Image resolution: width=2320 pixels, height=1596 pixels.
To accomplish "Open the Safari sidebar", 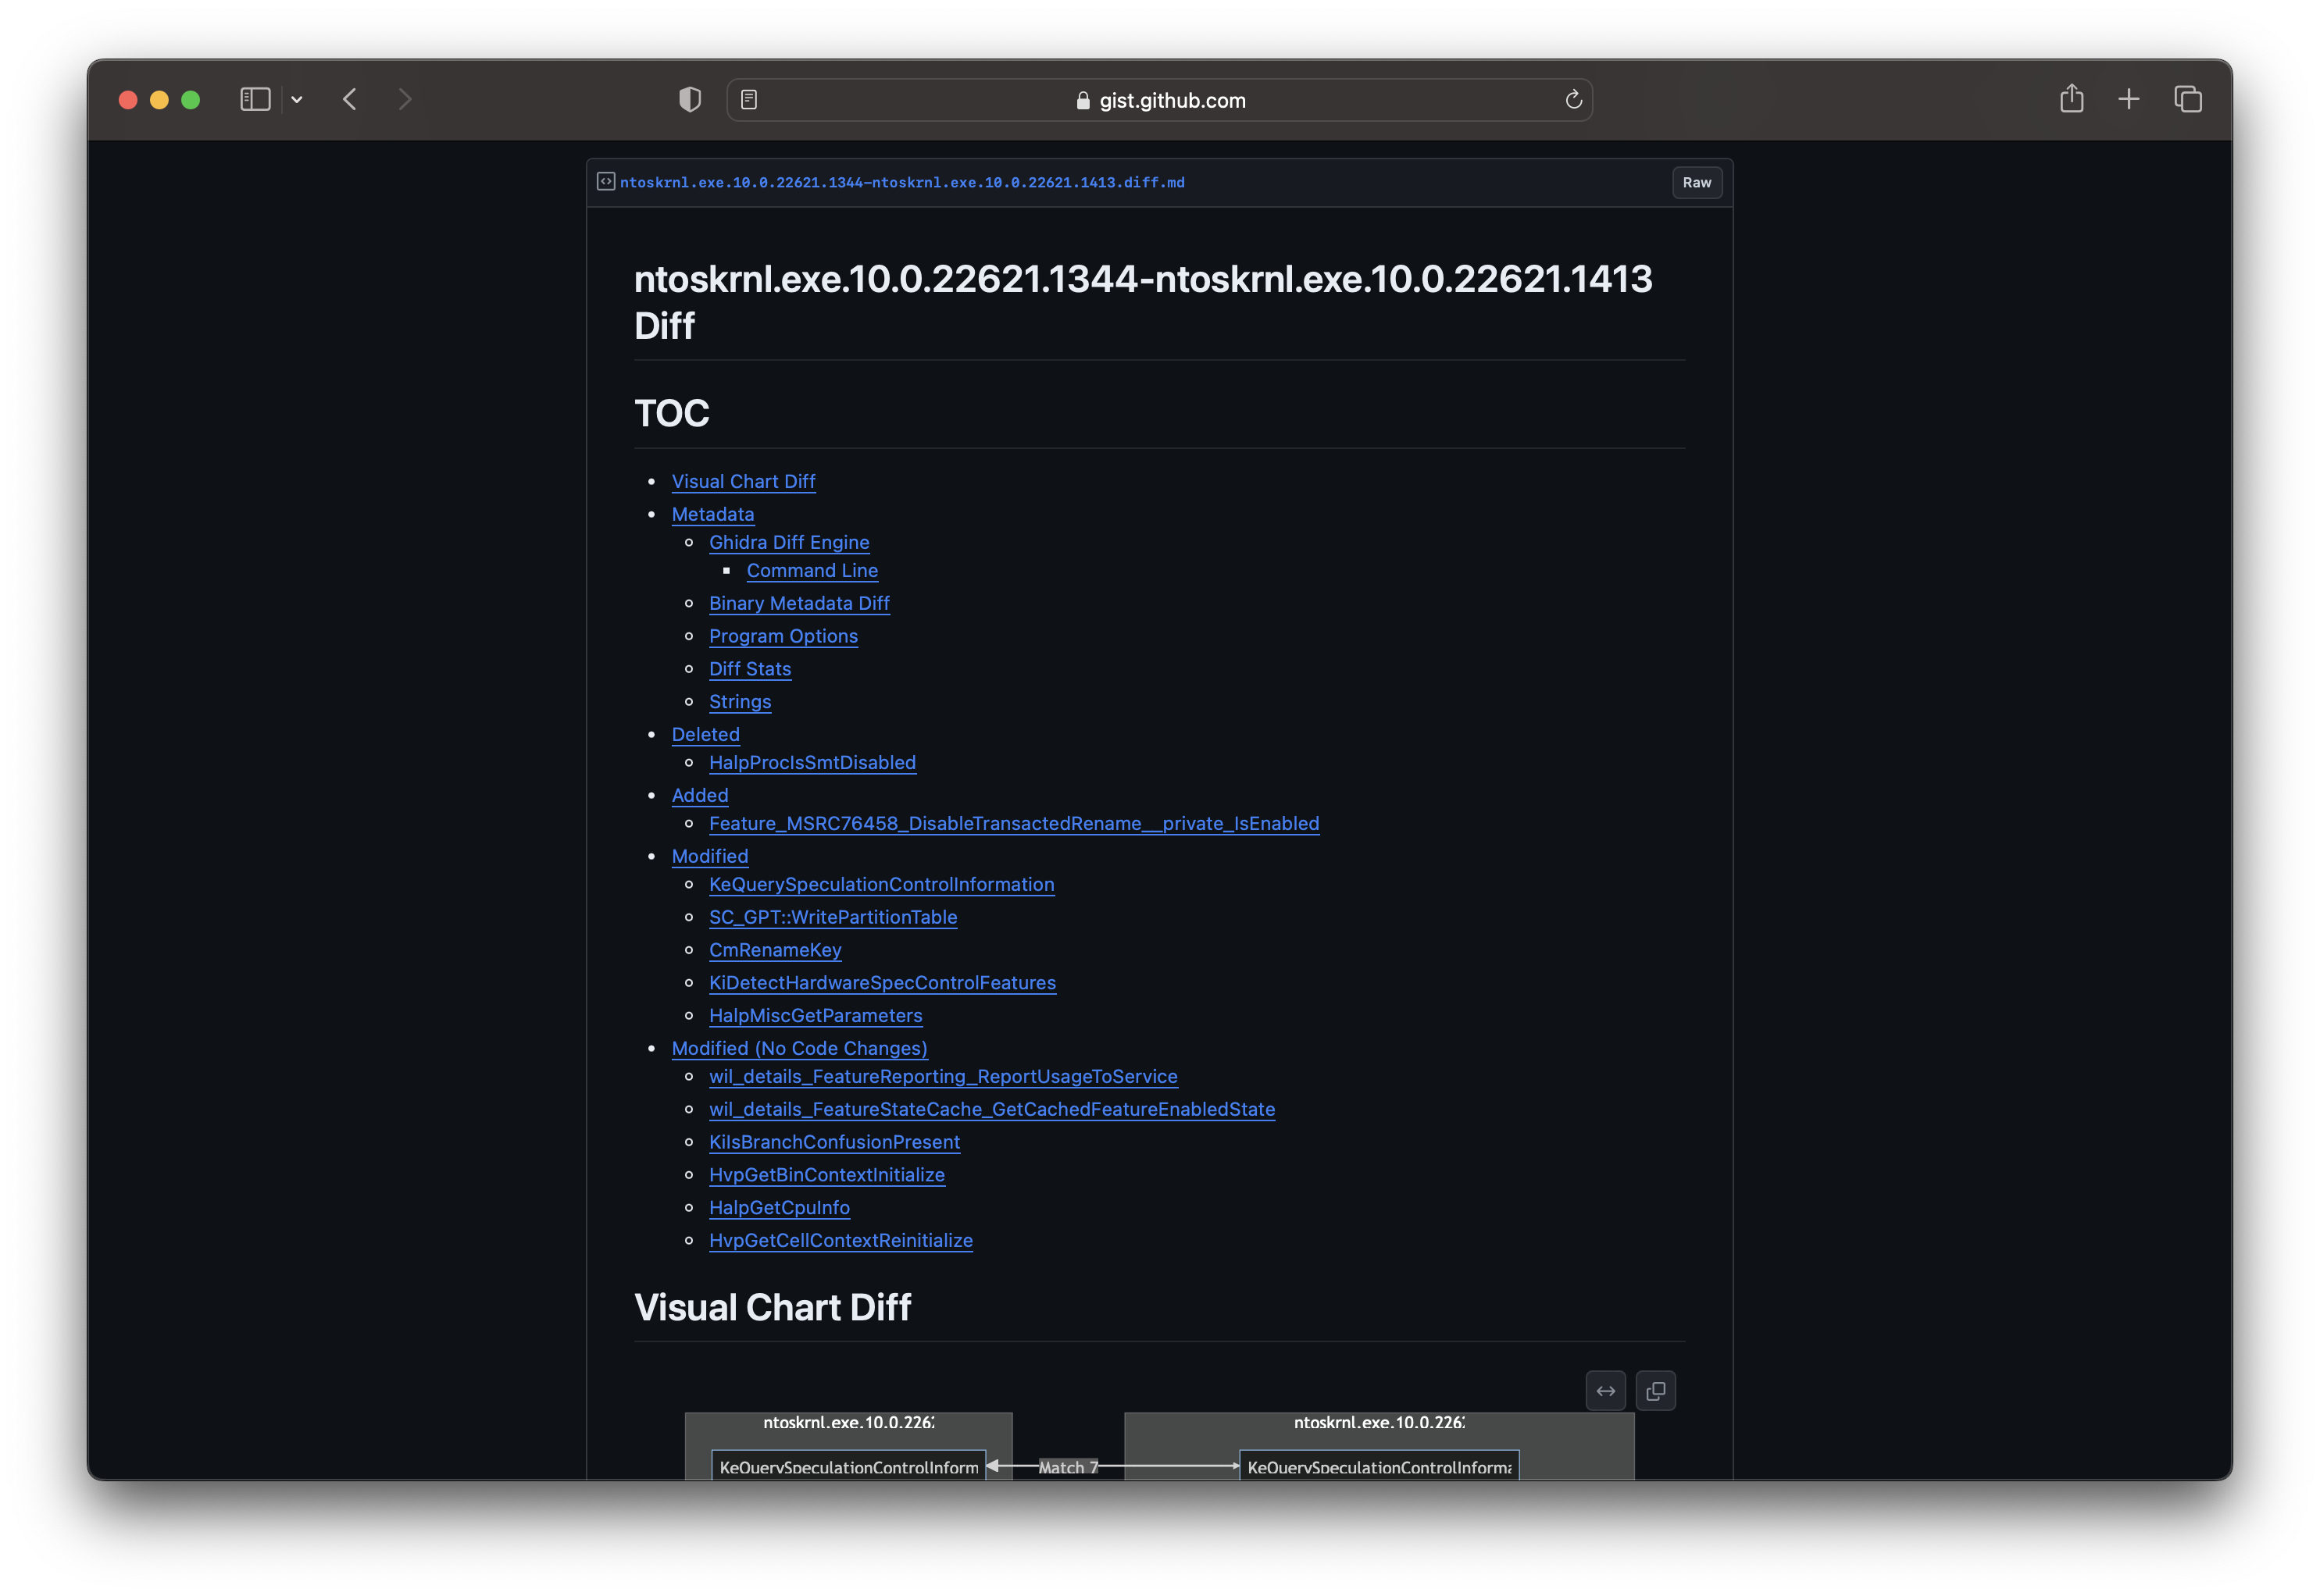I will pyautogui.click(x=256, y=99).
